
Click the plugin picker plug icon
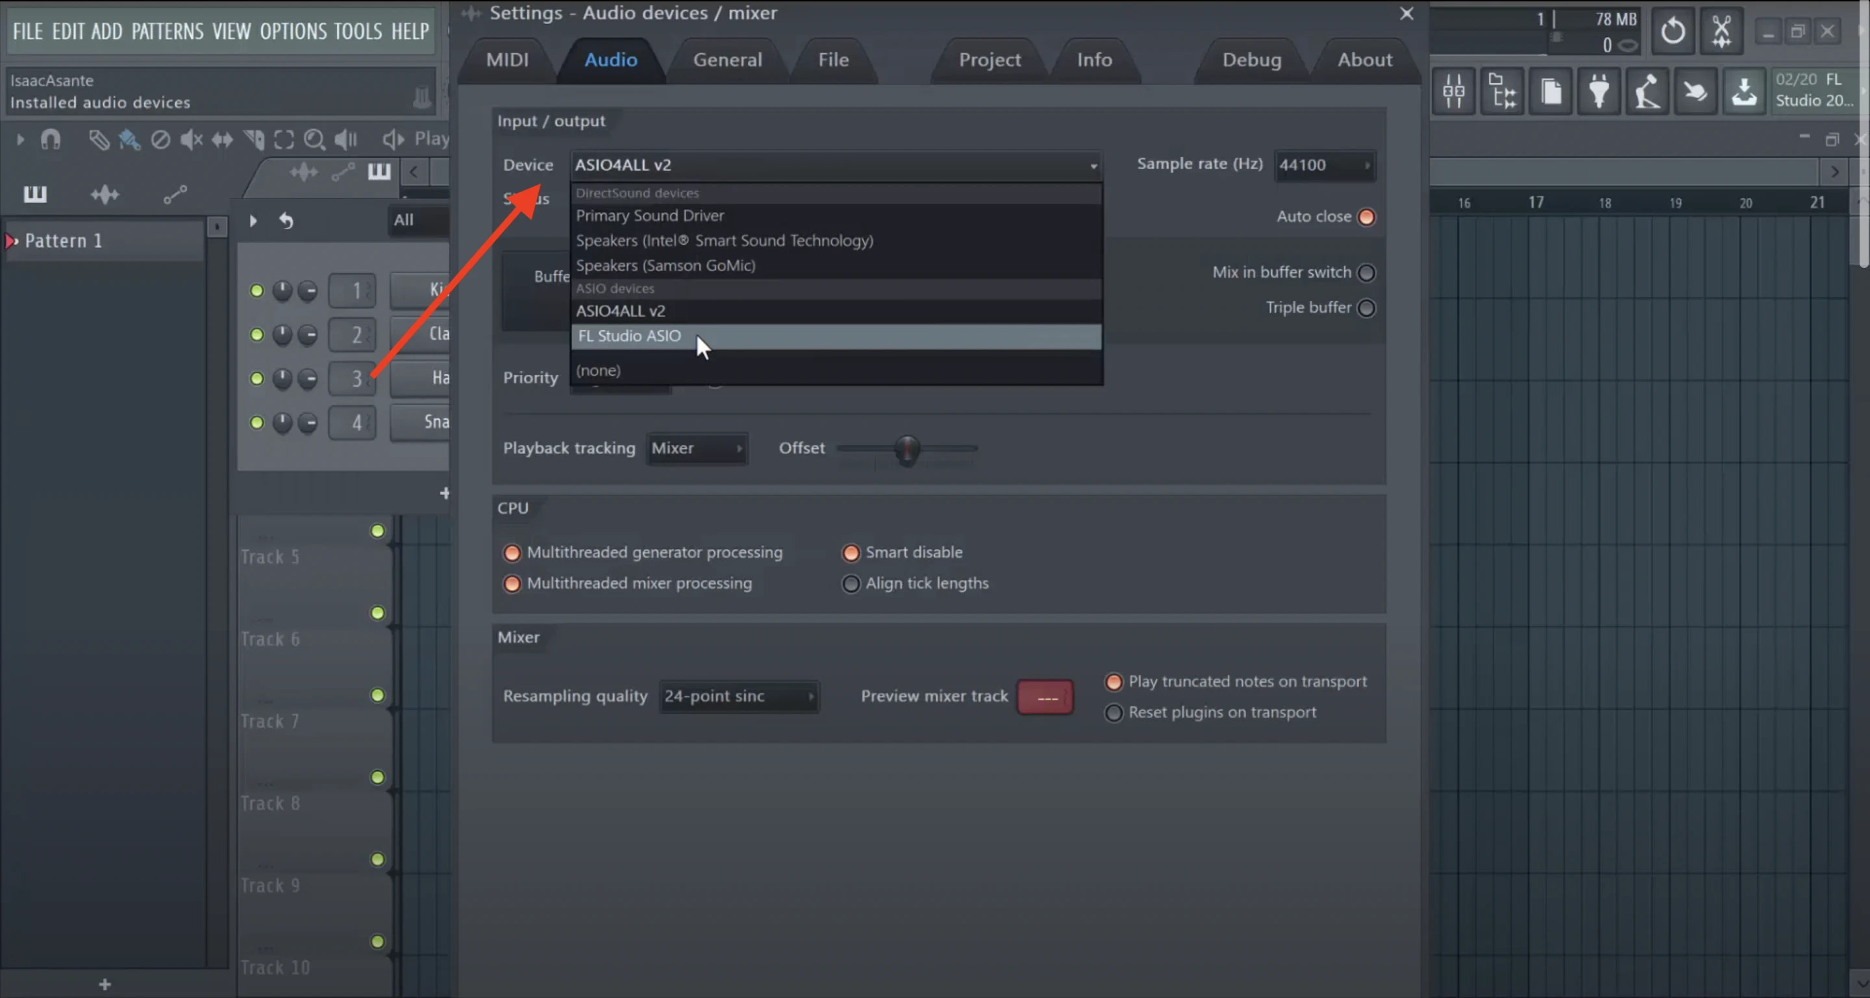[x=1599, y=92]
